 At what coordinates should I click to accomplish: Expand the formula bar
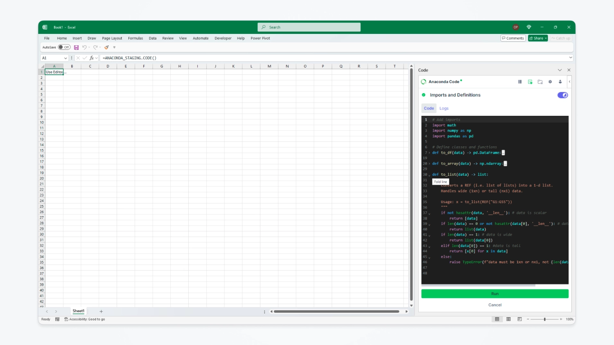(x=570, y=58)
